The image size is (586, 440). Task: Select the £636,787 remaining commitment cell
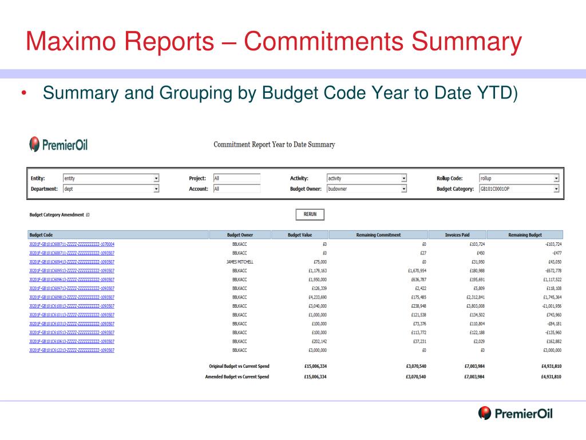(x=418, y=280)
